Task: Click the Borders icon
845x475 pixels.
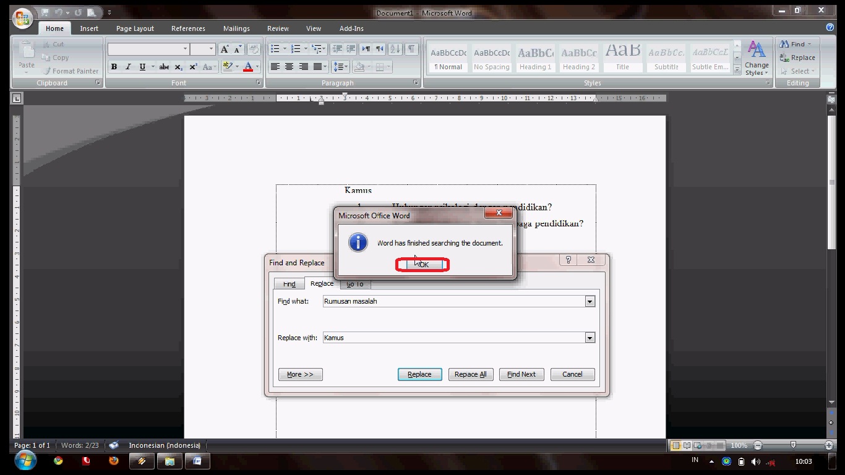Action: tap(380, 67)
